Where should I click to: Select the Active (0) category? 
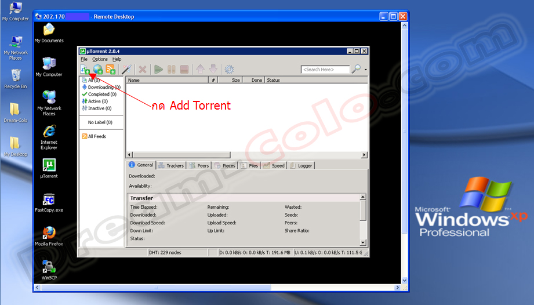[95, 101]
